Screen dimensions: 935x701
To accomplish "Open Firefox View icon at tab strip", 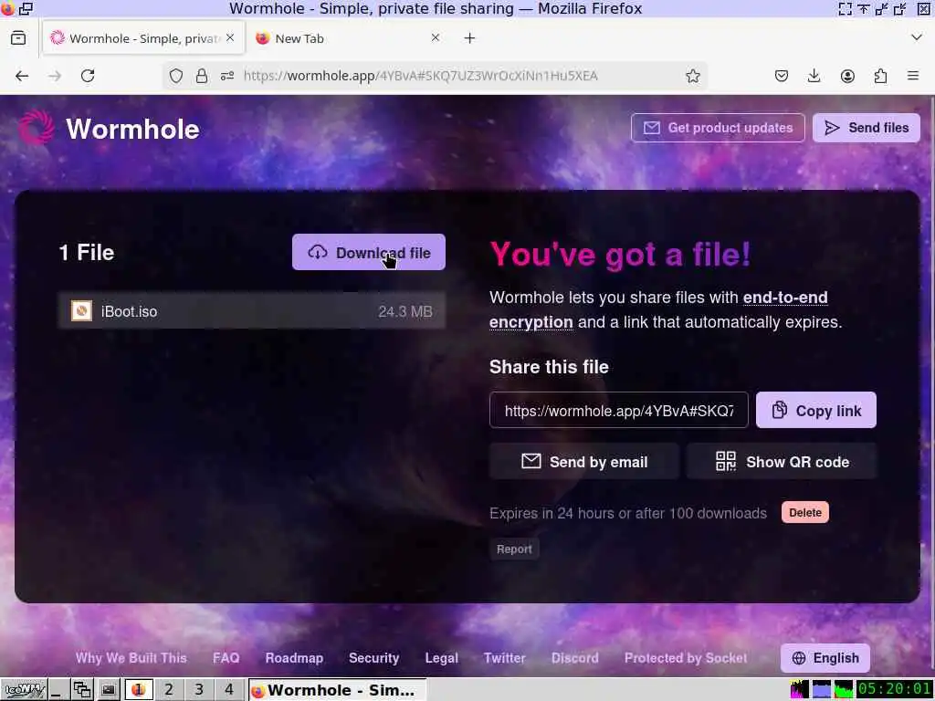I will [x=18, y=38].
